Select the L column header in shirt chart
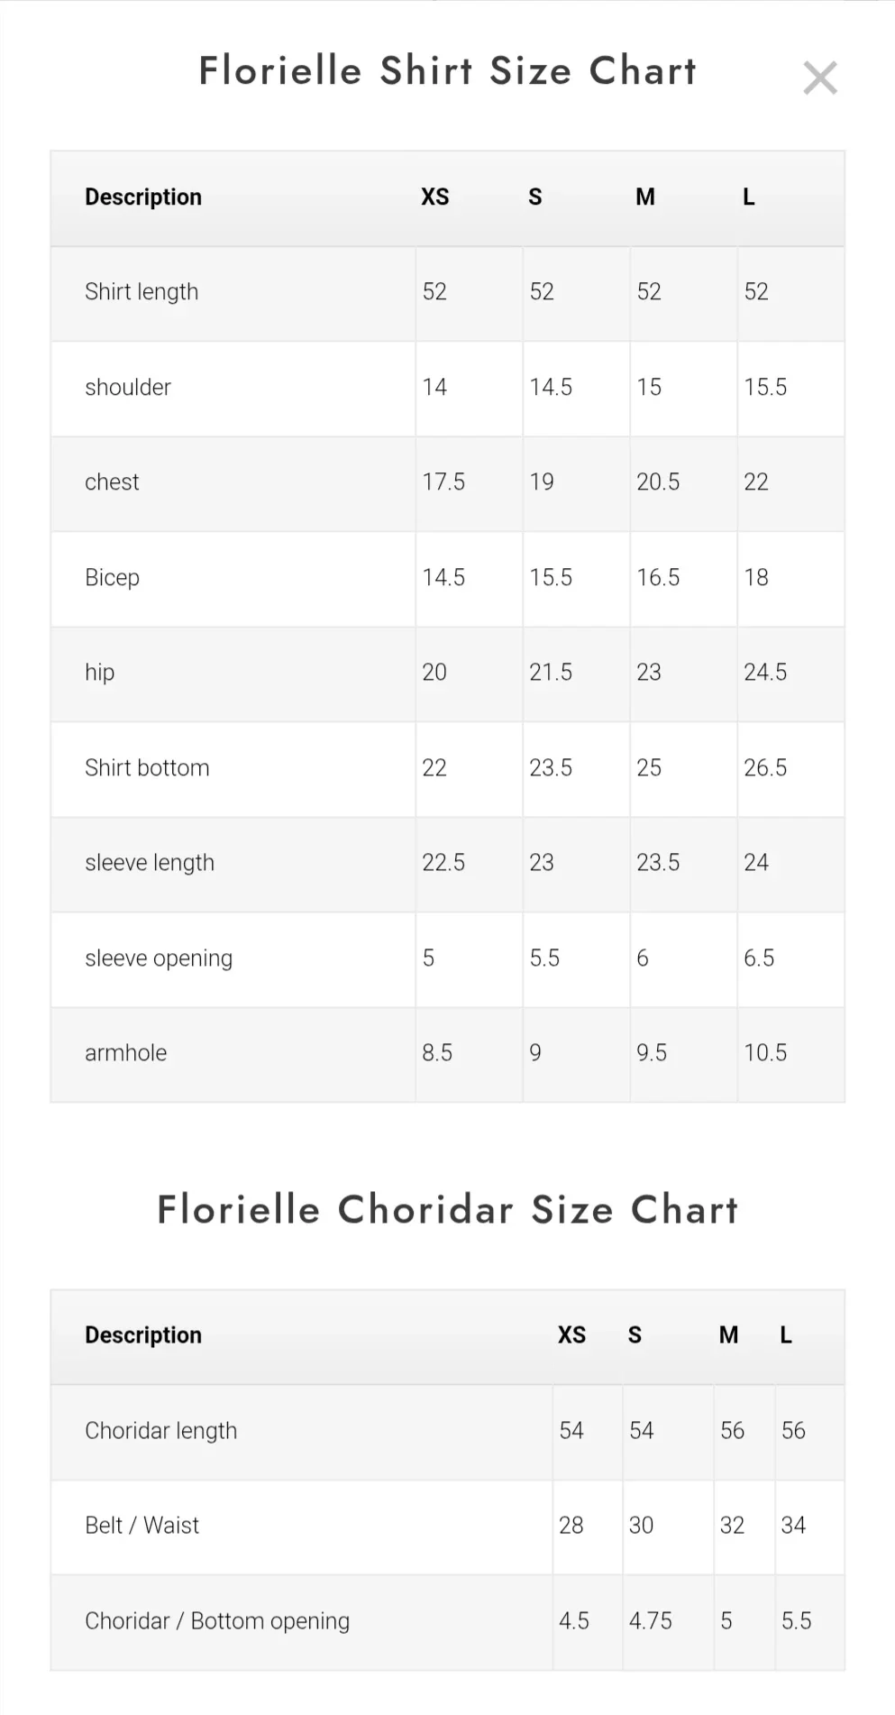Image resolution: width=895 pixels, height=1715 pixels. [x=748, y=197]
